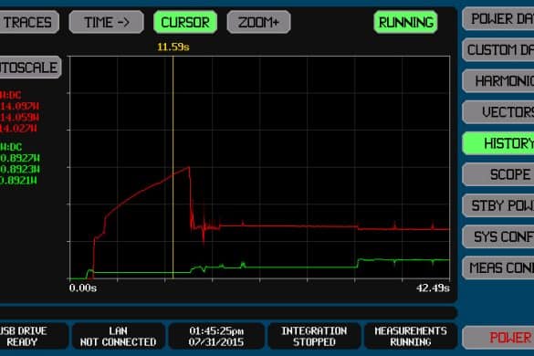Click the 01:45:25pm date-time display

click(216, 336)
